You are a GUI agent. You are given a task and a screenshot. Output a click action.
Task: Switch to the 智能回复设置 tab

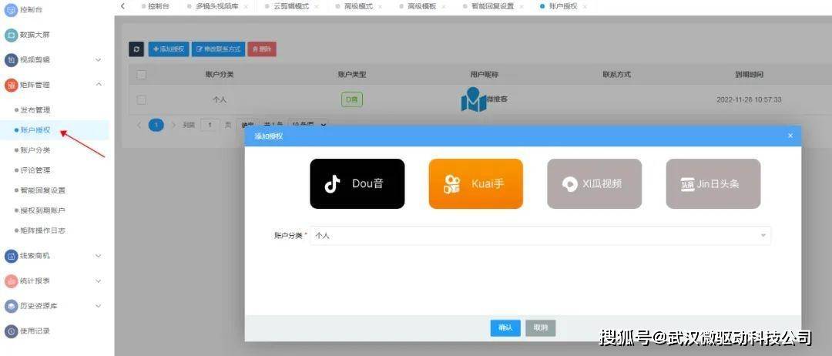click(492, 6)
